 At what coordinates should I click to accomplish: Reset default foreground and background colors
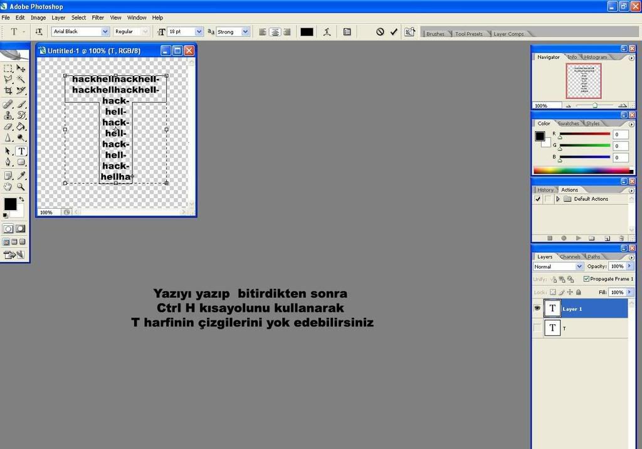click(x=5, y=216)
